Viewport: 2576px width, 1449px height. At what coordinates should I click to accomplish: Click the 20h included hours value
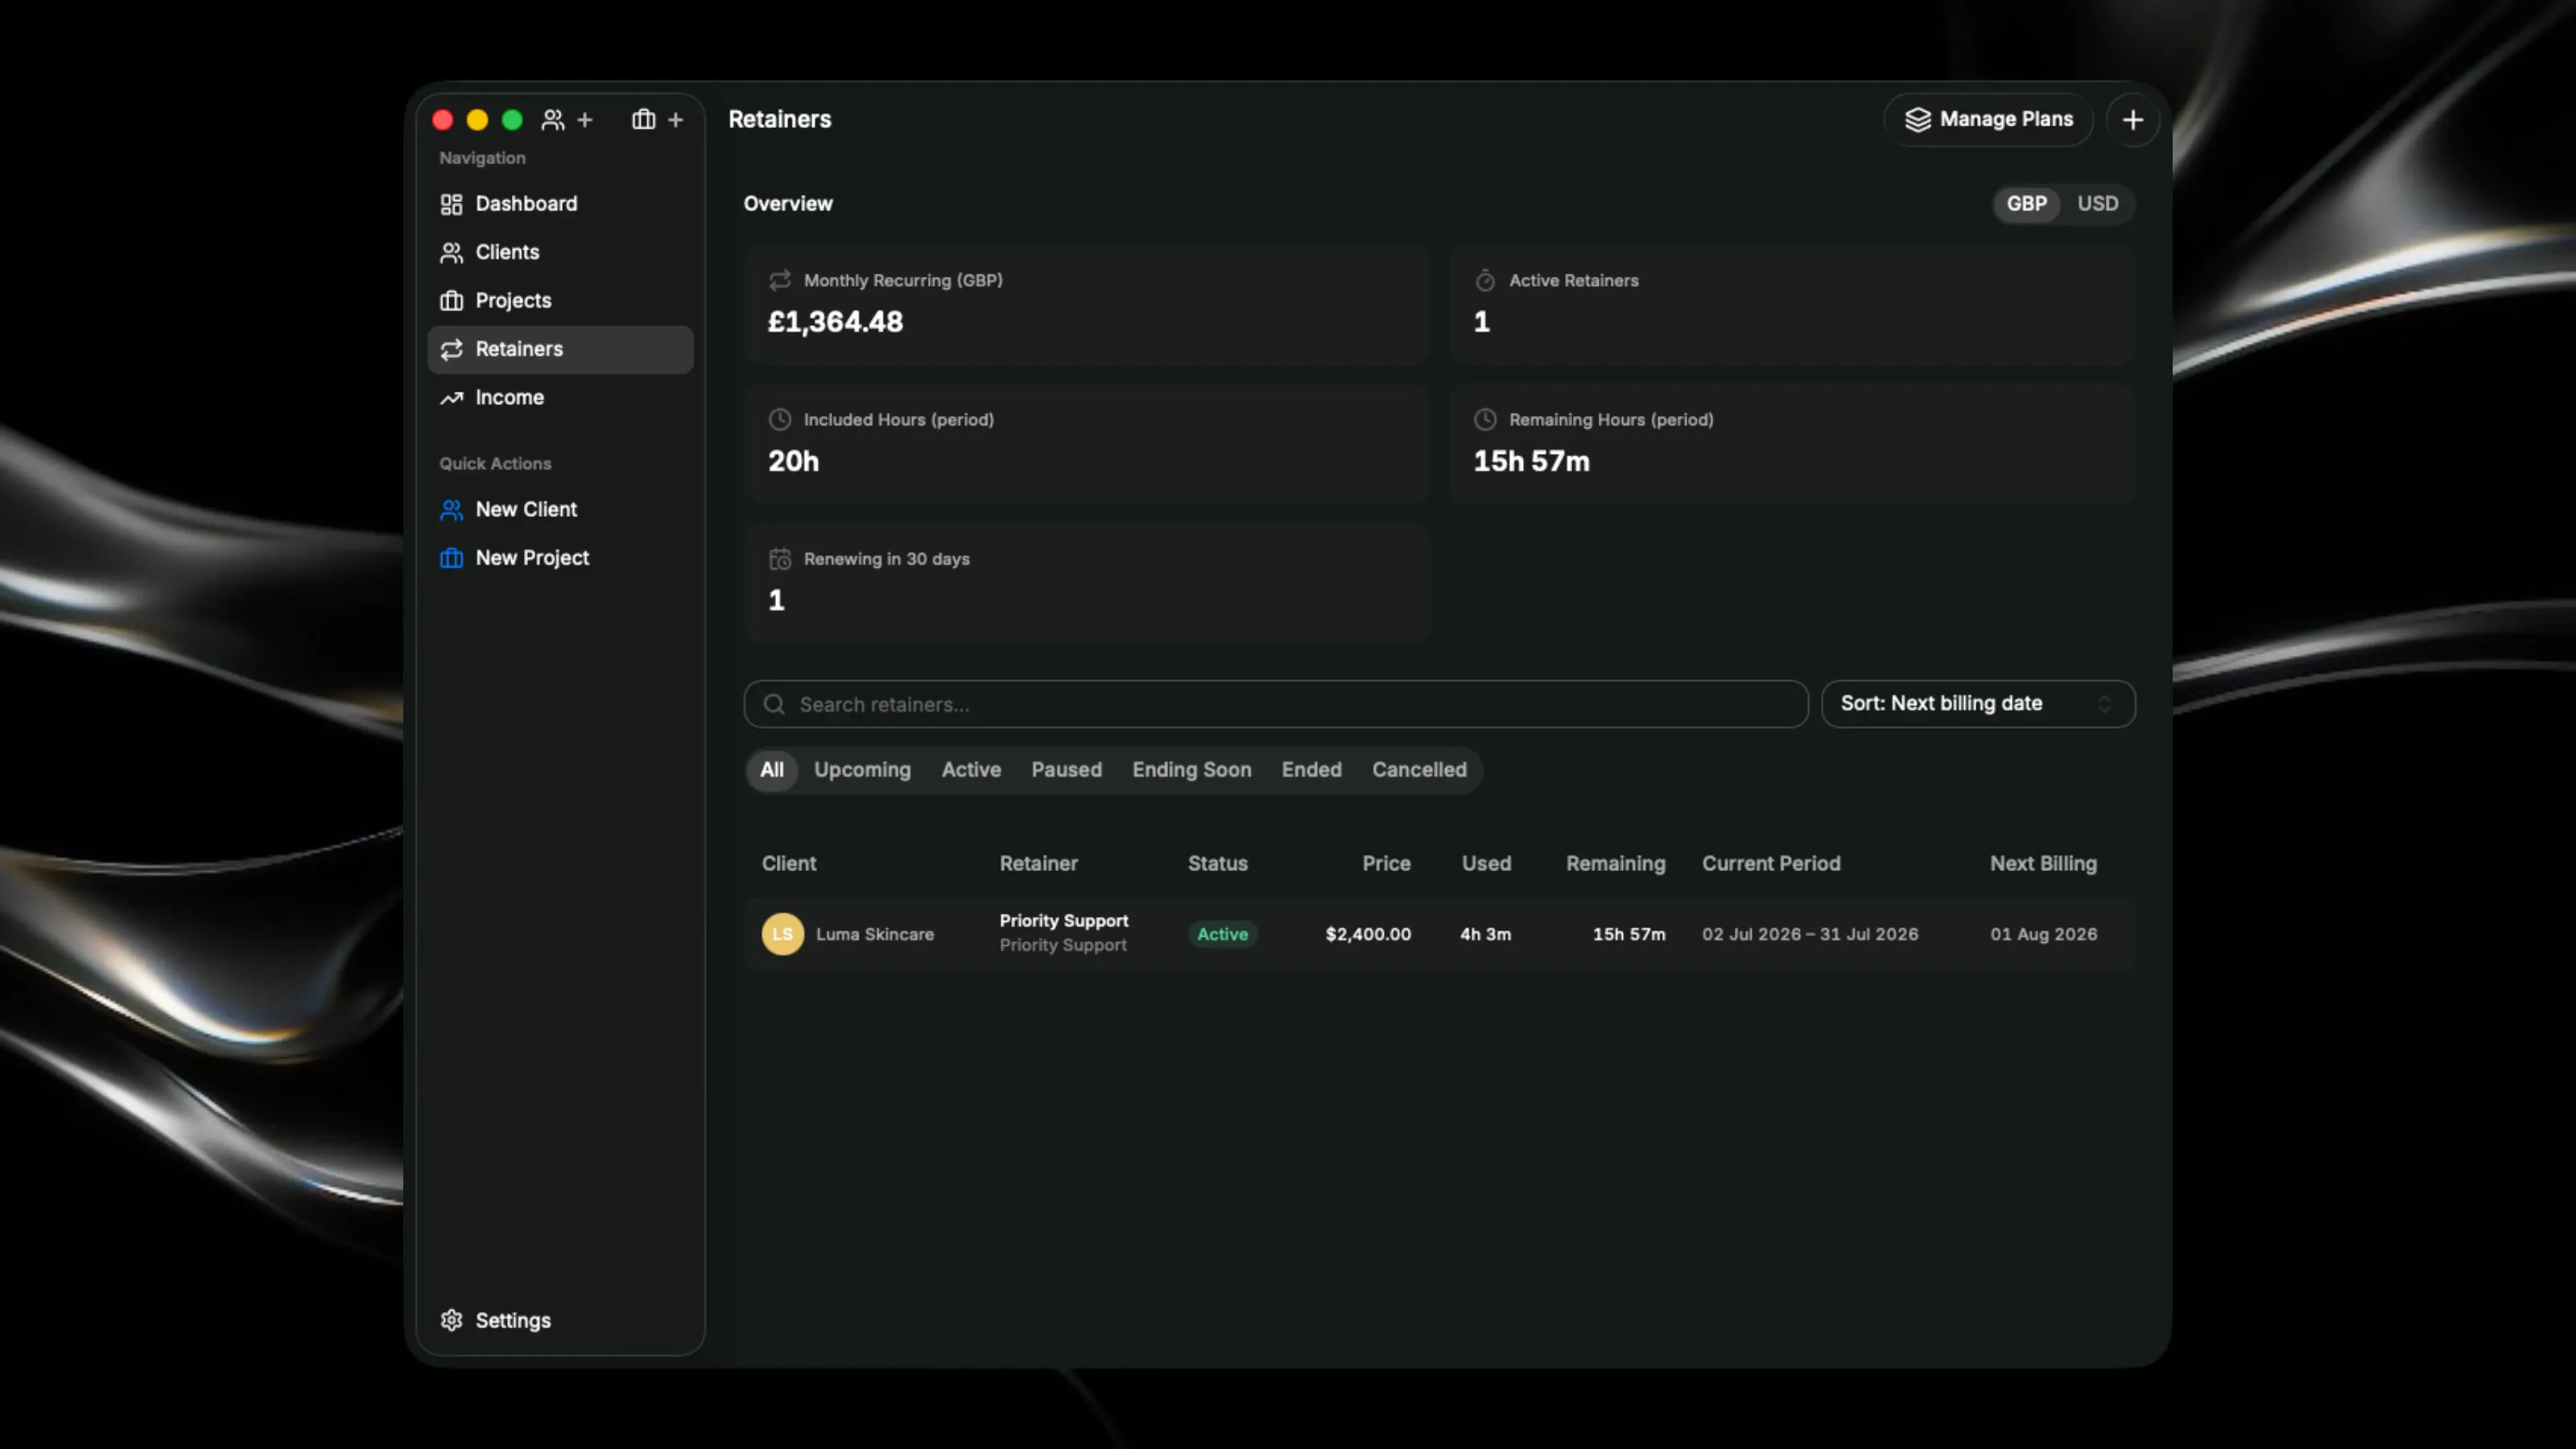click(x=793, y=461)
